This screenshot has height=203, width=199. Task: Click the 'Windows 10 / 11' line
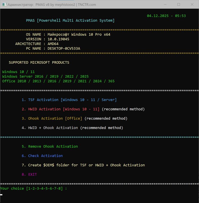pos(18,72)
